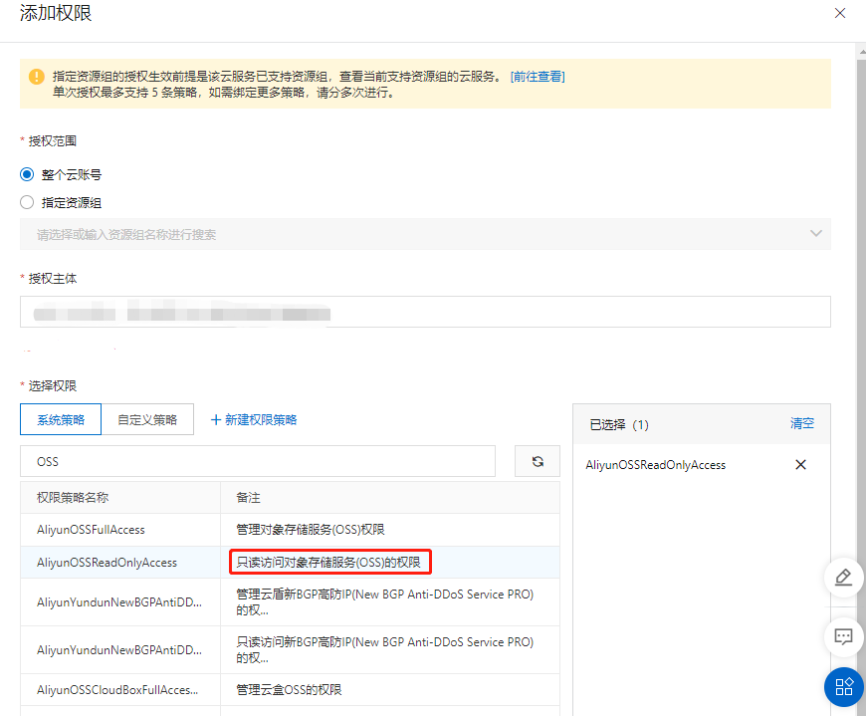
Task: Click the refresh policy list icon
Action: (x=538, y=461)
